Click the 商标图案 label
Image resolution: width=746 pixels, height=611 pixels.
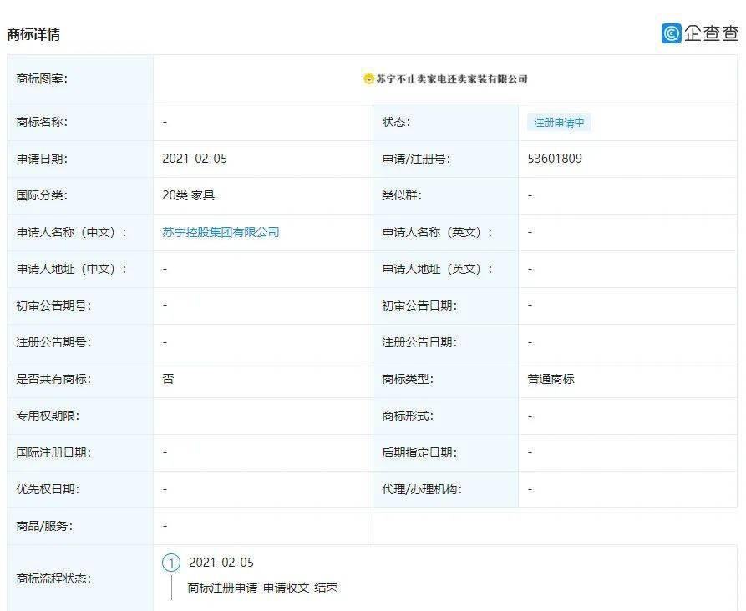(x=42, y=79)
